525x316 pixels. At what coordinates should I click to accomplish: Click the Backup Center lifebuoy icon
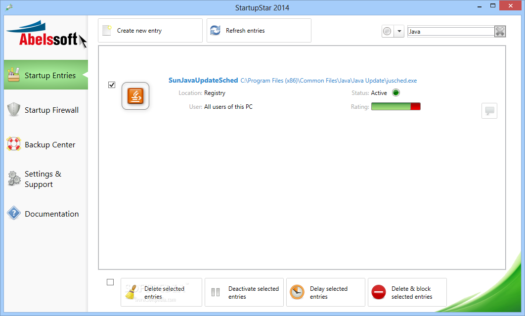(14, 144)
